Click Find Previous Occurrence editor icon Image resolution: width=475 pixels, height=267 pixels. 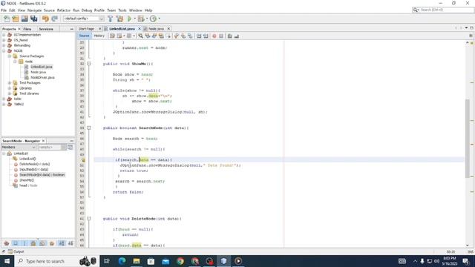(x=148, y=36)
